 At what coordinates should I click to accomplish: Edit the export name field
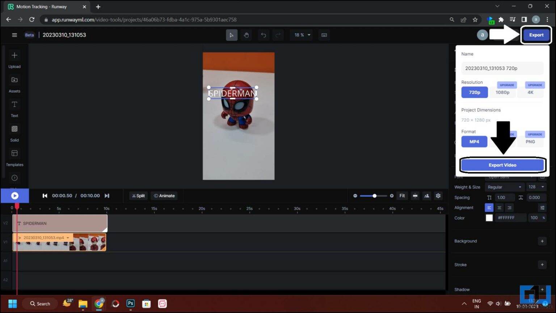coord(502,68)
